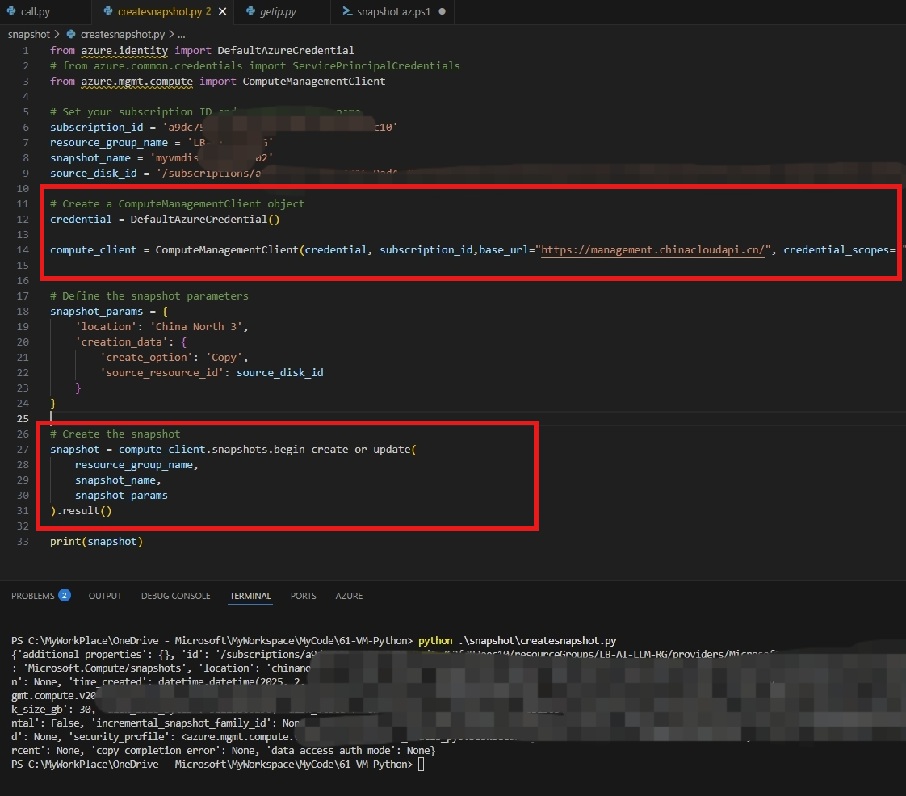Click the Python icon on createsnapshot.py tab
Screen dimensions: 906x796
click(108, 12)
